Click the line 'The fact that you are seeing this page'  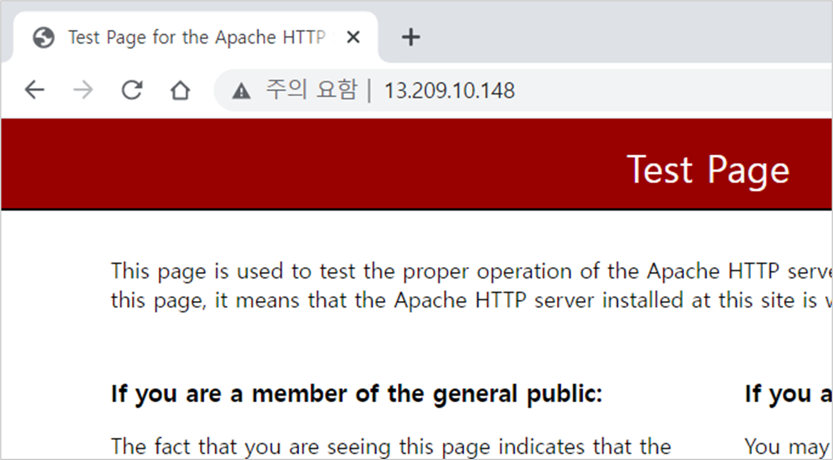coord(391,447)
